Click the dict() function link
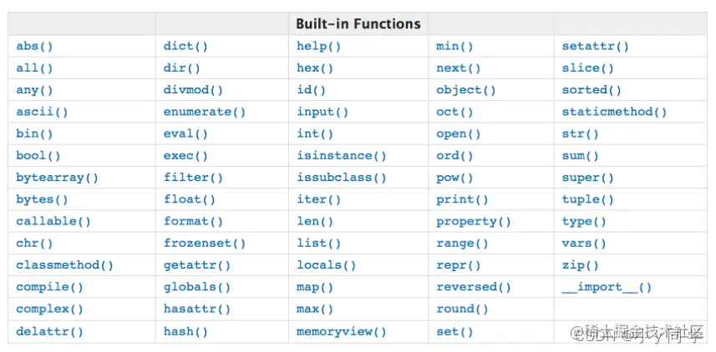 pyautogui.click(x=185, y=47)
